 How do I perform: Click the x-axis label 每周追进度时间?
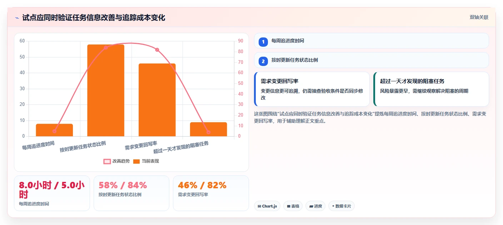tap(38, 145)
